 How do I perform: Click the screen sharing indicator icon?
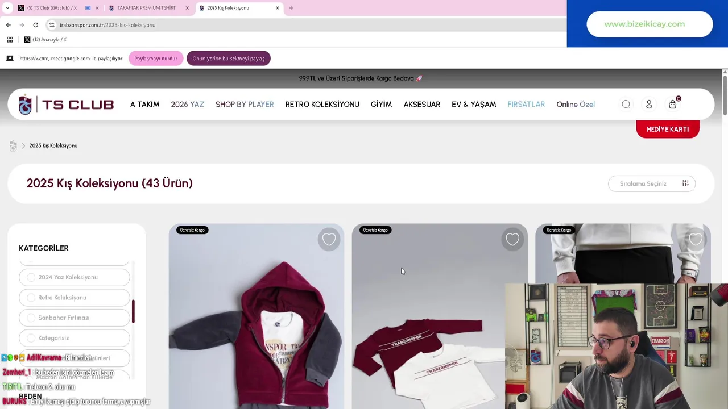tap(10, 59)
